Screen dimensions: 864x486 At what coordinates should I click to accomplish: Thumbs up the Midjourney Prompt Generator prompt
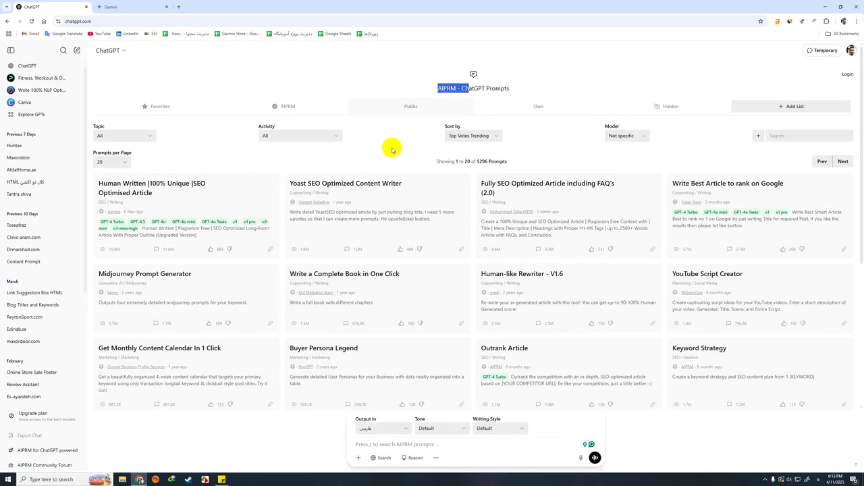tap(209, 323)
